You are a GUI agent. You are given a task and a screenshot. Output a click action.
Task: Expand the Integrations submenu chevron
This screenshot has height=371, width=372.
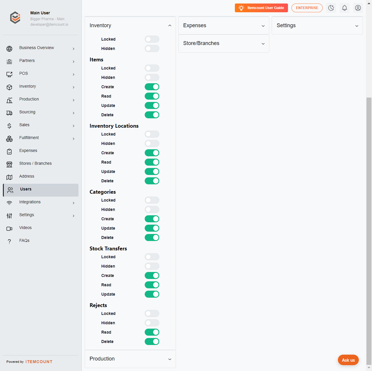(x=74, y=203)
